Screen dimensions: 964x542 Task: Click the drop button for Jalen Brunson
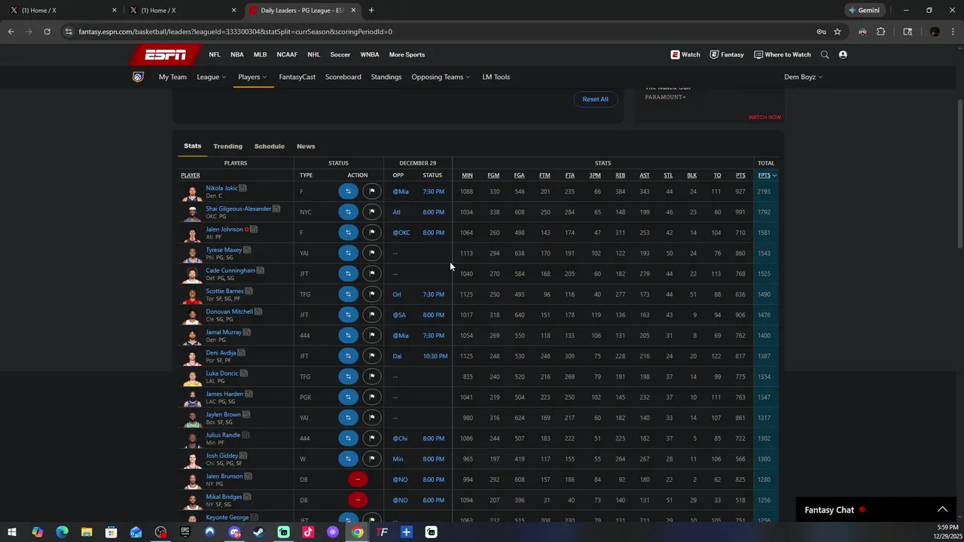358,480
